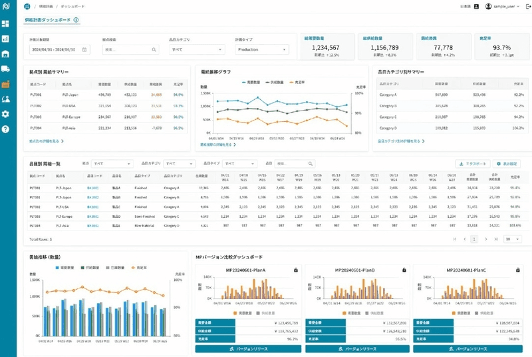This screenshot has width=532, height=357.
Task: Release version on PlanB card
Action: [357, 349]
